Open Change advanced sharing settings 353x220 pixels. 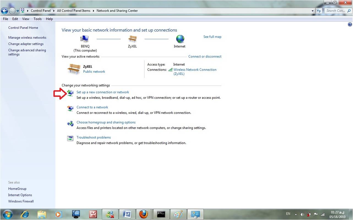point(27,52)
